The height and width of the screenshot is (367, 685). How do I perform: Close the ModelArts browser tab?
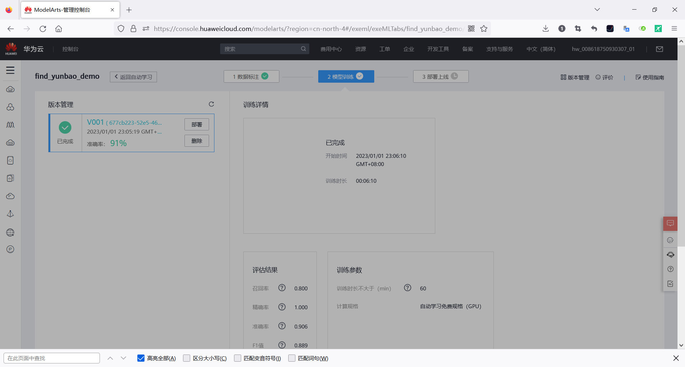112,10
